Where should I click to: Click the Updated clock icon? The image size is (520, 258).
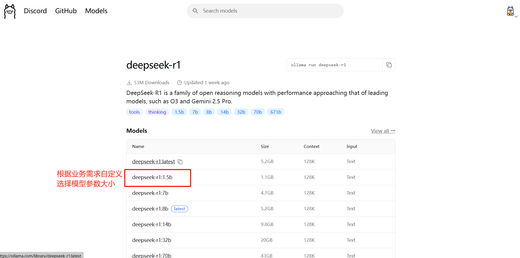tap(179, 83)
